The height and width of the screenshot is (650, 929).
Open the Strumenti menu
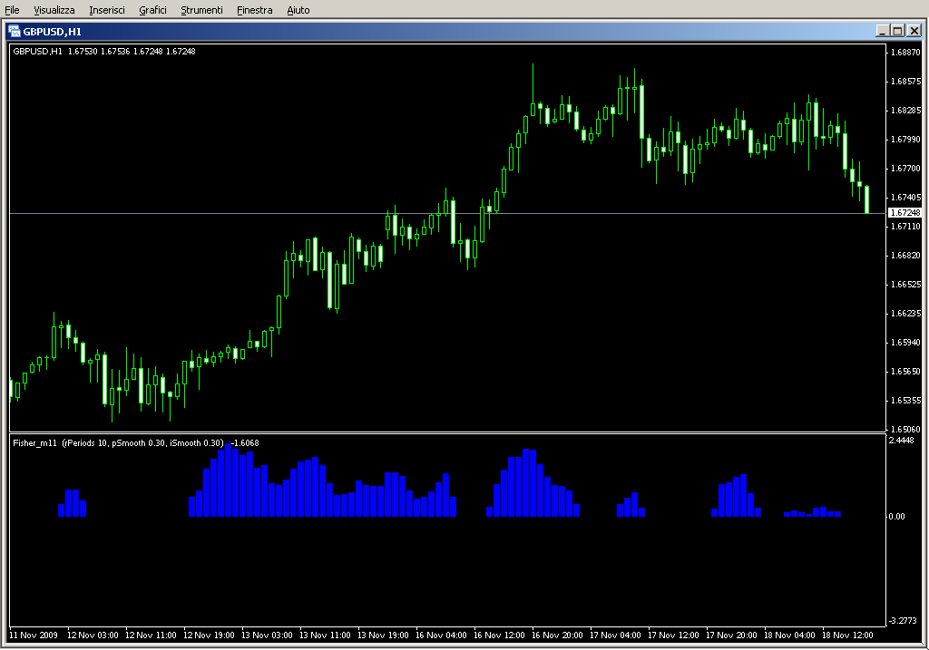[201, 10]
